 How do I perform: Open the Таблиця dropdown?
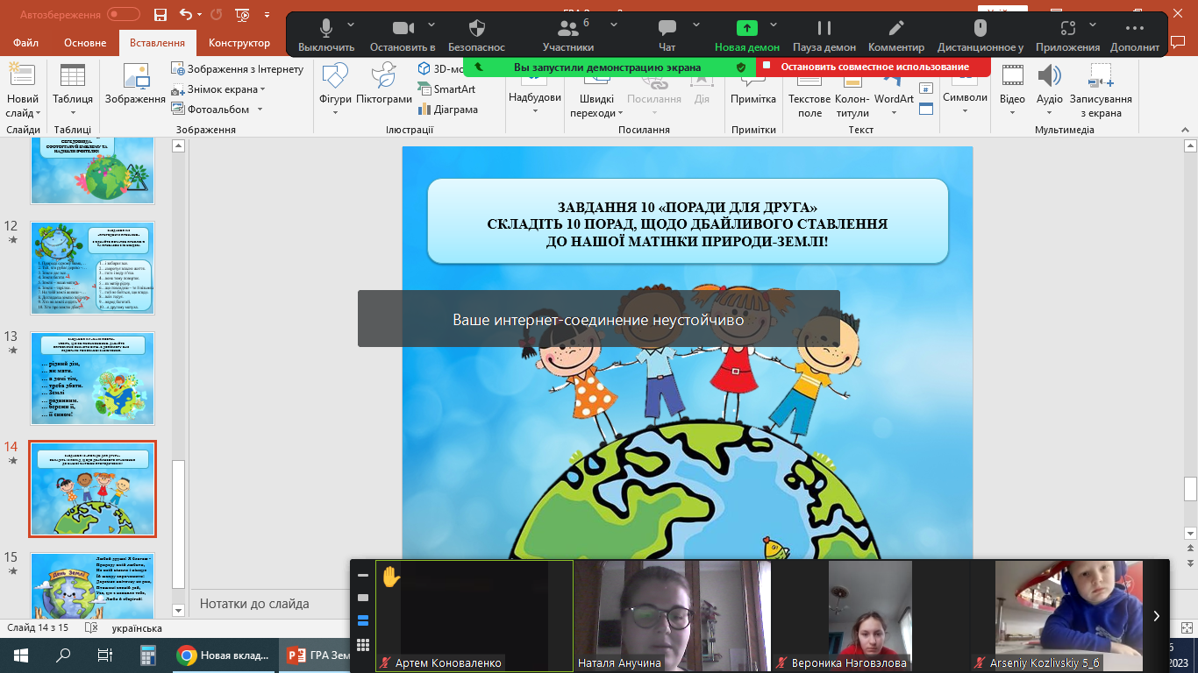click(73, 105)
